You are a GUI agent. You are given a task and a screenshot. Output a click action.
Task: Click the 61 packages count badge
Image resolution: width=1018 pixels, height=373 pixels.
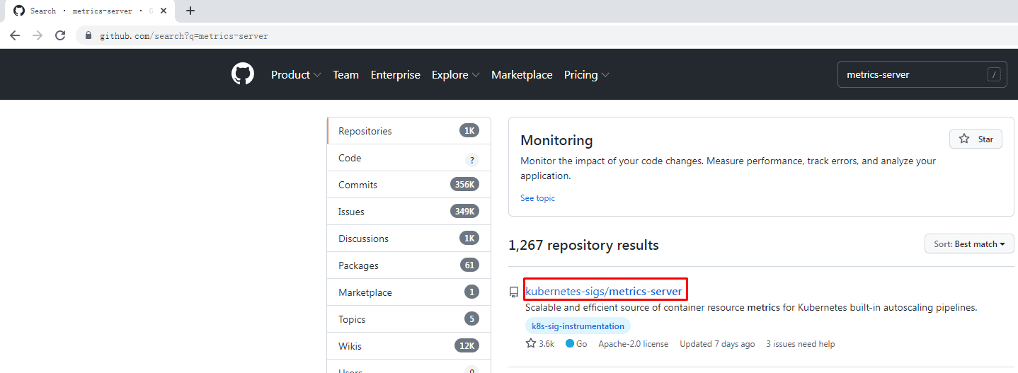(x=469, y=265)
